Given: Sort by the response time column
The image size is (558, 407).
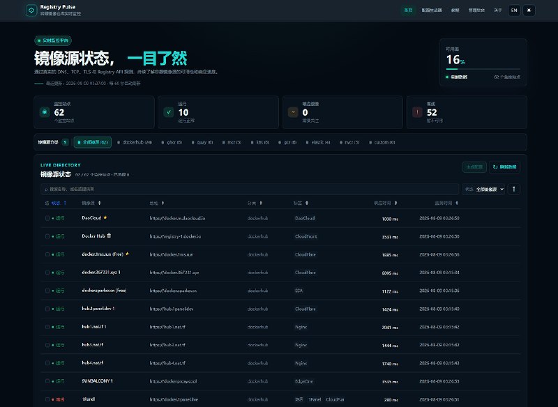Looking at the screenshot, I should click(x=386, y=203).
